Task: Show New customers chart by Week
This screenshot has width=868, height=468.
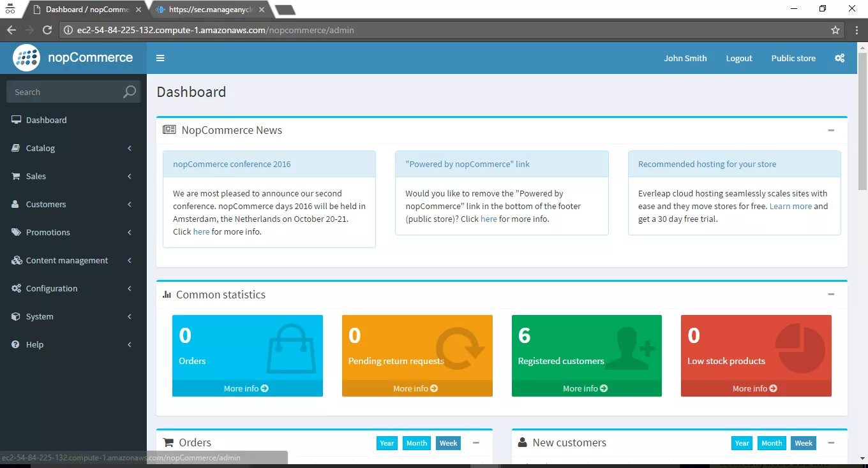Action: (x=804, y=443)
